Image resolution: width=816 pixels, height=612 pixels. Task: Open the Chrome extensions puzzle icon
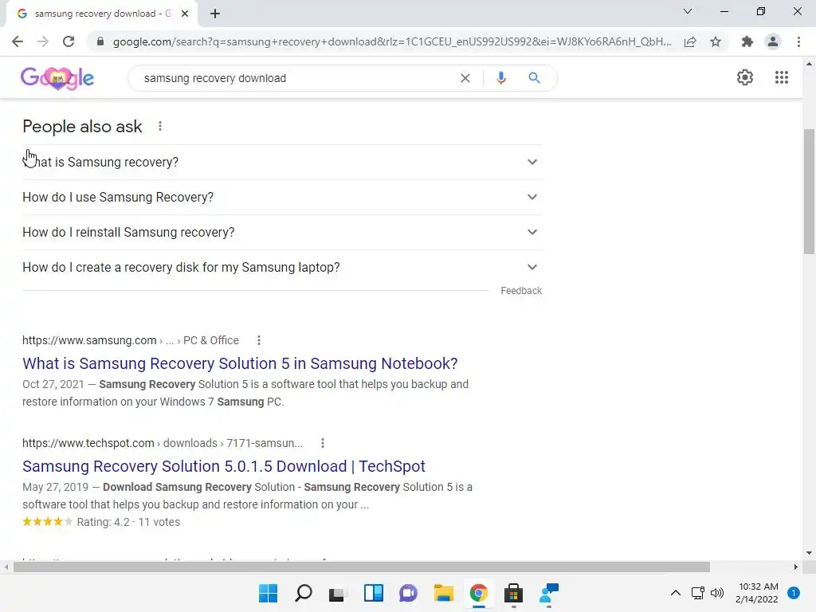747,41
